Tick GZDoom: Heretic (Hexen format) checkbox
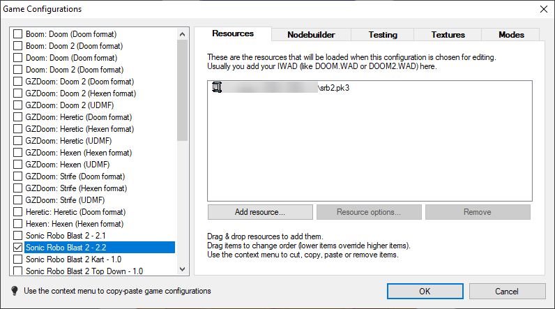The width and height of the screenshot is (555, 309). tap(17, 129)
